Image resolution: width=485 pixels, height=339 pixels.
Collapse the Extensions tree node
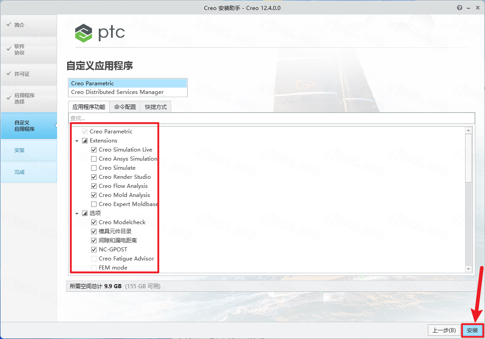coord(77,141)
